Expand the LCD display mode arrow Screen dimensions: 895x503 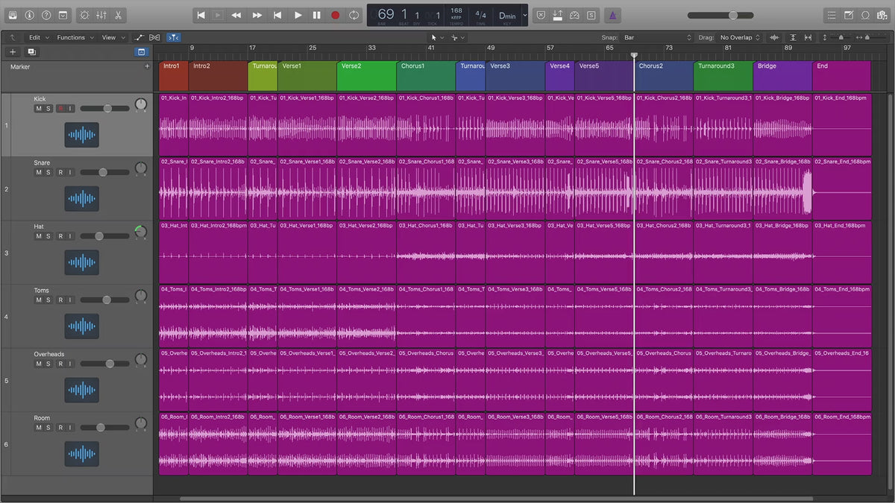[x=525, y=15]
